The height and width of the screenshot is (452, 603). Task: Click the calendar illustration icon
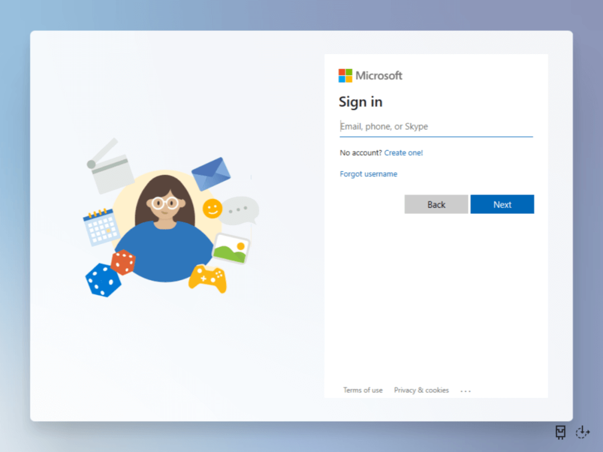point(101,227)
